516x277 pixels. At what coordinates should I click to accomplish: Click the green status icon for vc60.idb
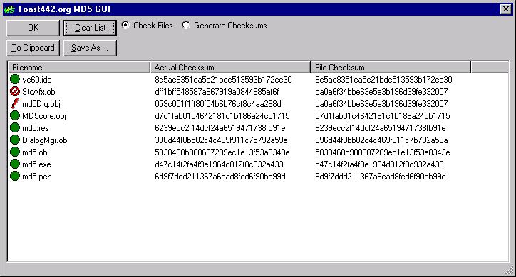pos(15,79)
